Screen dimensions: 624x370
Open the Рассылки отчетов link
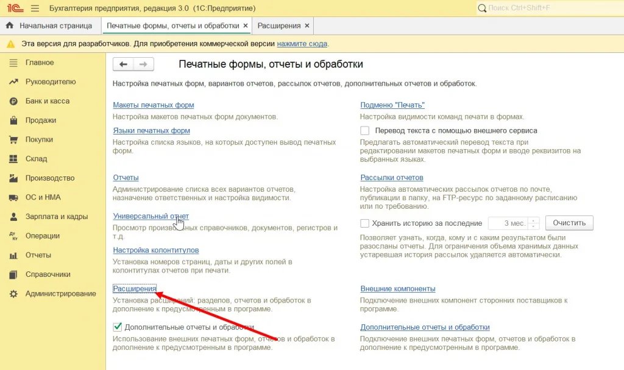pos(392,177)
